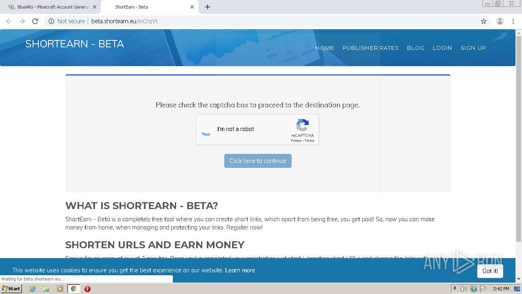
Task: Click the browser forward arrow
Action: [x=22, y=21]
